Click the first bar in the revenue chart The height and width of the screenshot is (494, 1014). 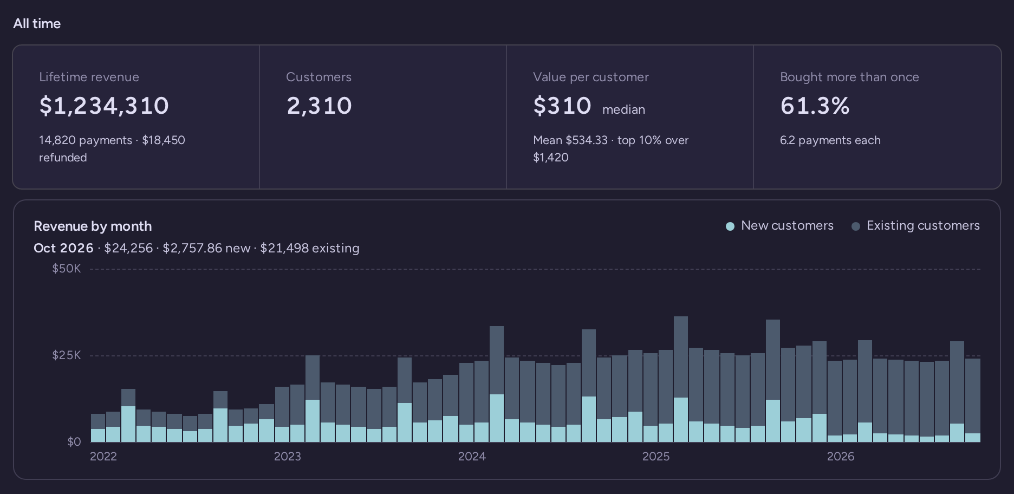(x=98, y=428)
